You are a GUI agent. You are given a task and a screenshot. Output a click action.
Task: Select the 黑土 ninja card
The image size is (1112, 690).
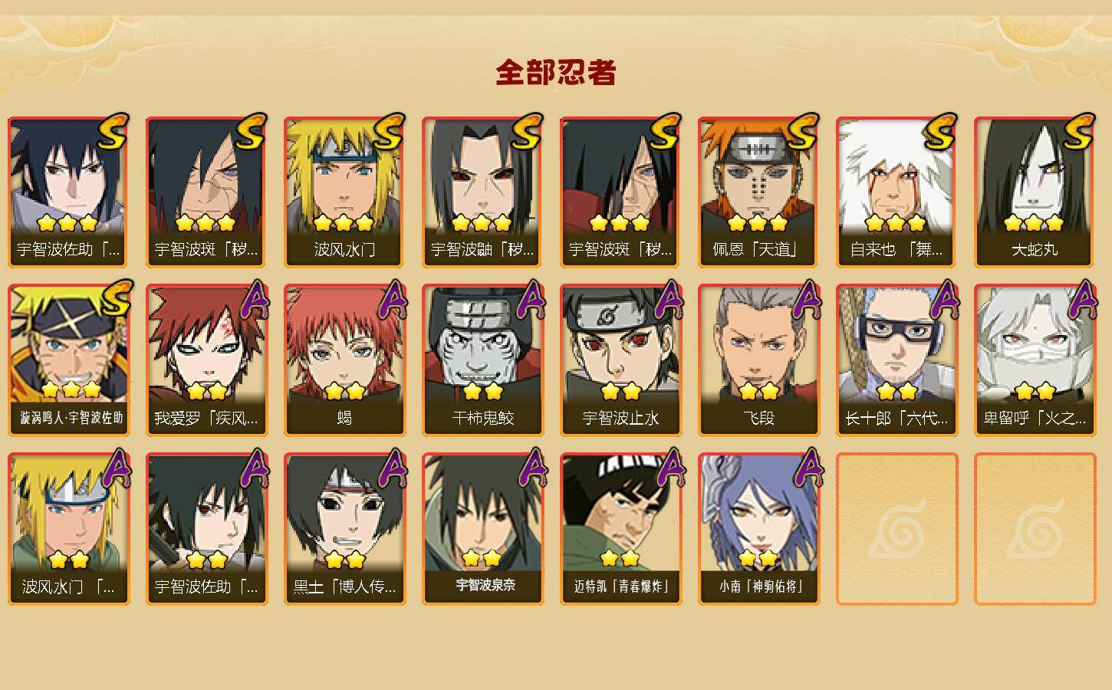tap(344, 528)
